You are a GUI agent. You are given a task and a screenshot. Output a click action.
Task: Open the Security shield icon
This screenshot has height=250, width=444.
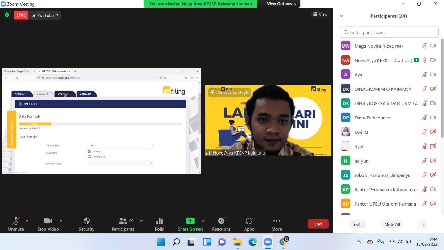(87, 221)
